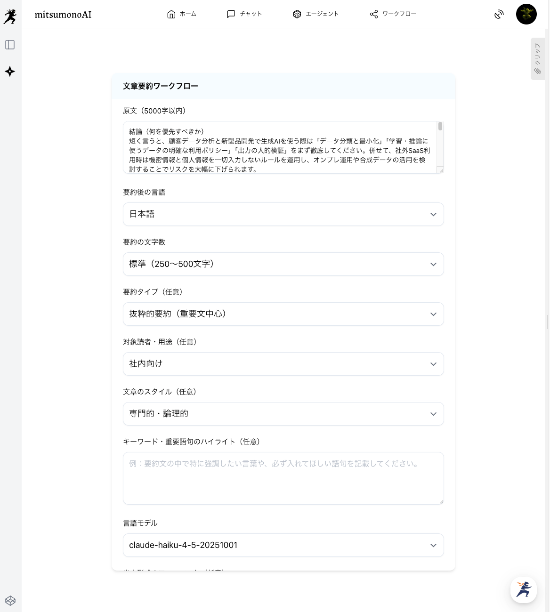Switch to the チャット tab
Screen dimensions: 550x612
(244, 14)
